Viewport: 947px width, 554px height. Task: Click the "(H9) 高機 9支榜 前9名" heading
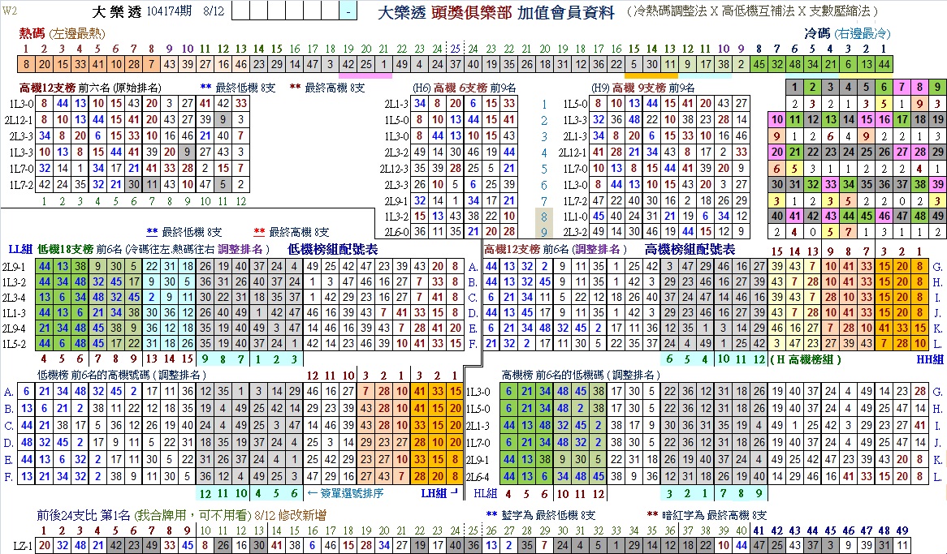pyautogui.click(x=642, y=88)
